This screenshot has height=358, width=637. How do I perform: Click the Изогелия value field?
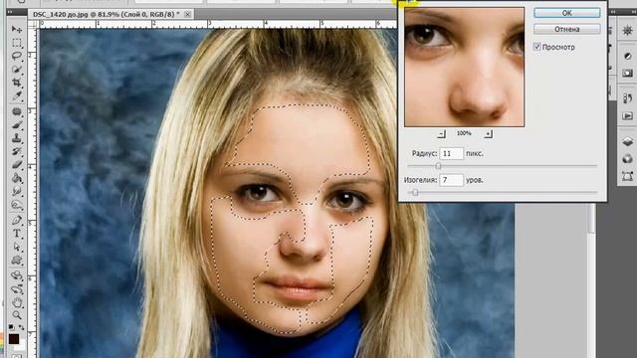pyautogui.click(x=451, y=180)
